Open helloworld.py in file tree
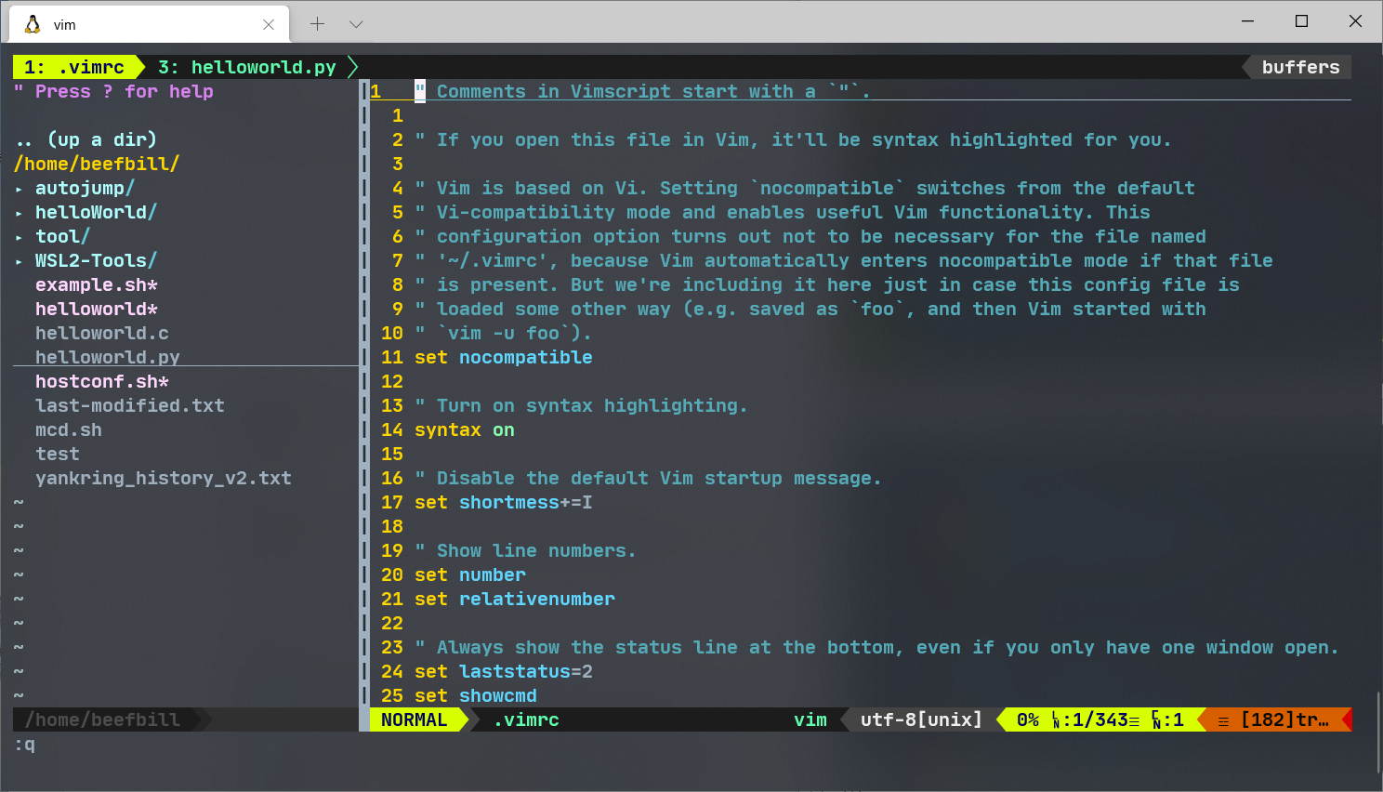The height and width of the screenshot is (792, 1383). [107, 357]
